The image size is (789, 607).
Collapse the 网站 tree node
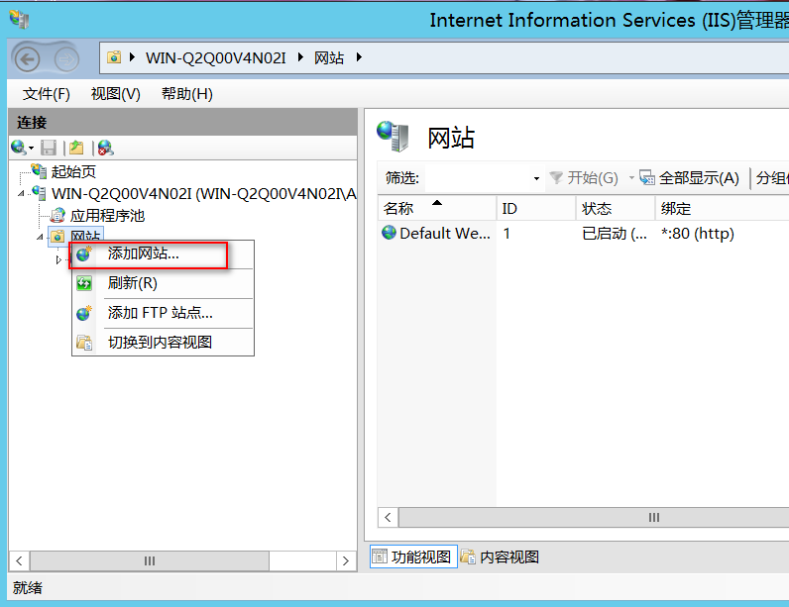(40, 237)
